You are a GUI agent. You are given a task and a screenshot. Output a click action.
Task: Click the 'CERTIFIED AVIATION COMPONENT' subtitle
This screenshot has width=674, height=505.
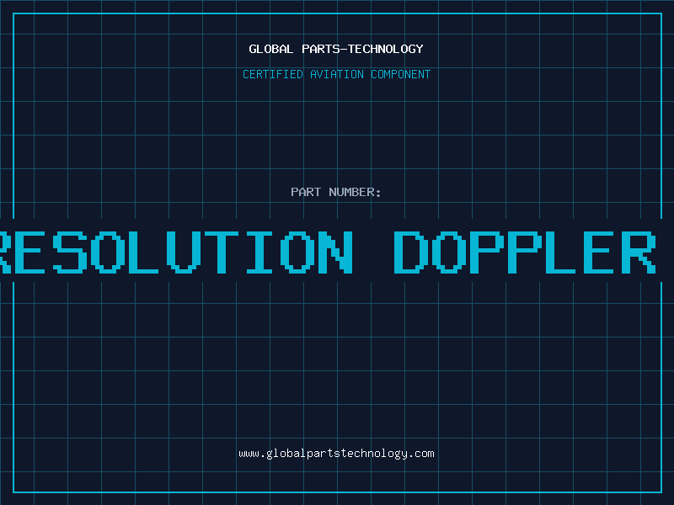tap(336, 74)
